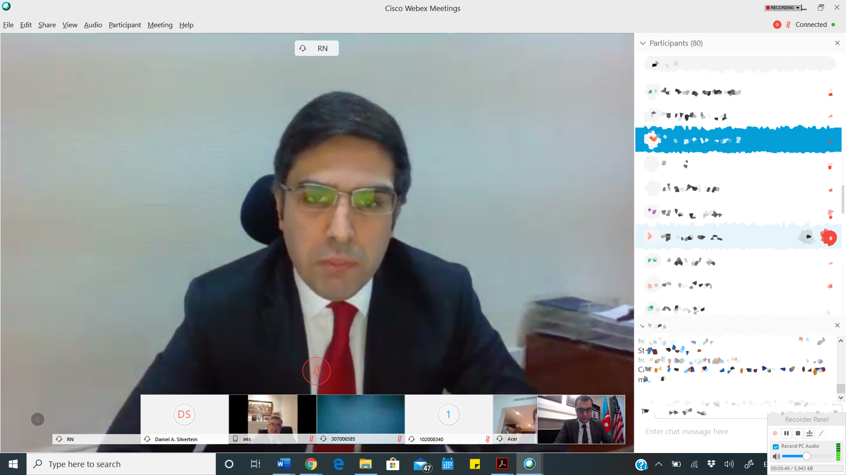Click the RN speaker label at top
The image size is (846, 475).
click(x=316, y=48)
